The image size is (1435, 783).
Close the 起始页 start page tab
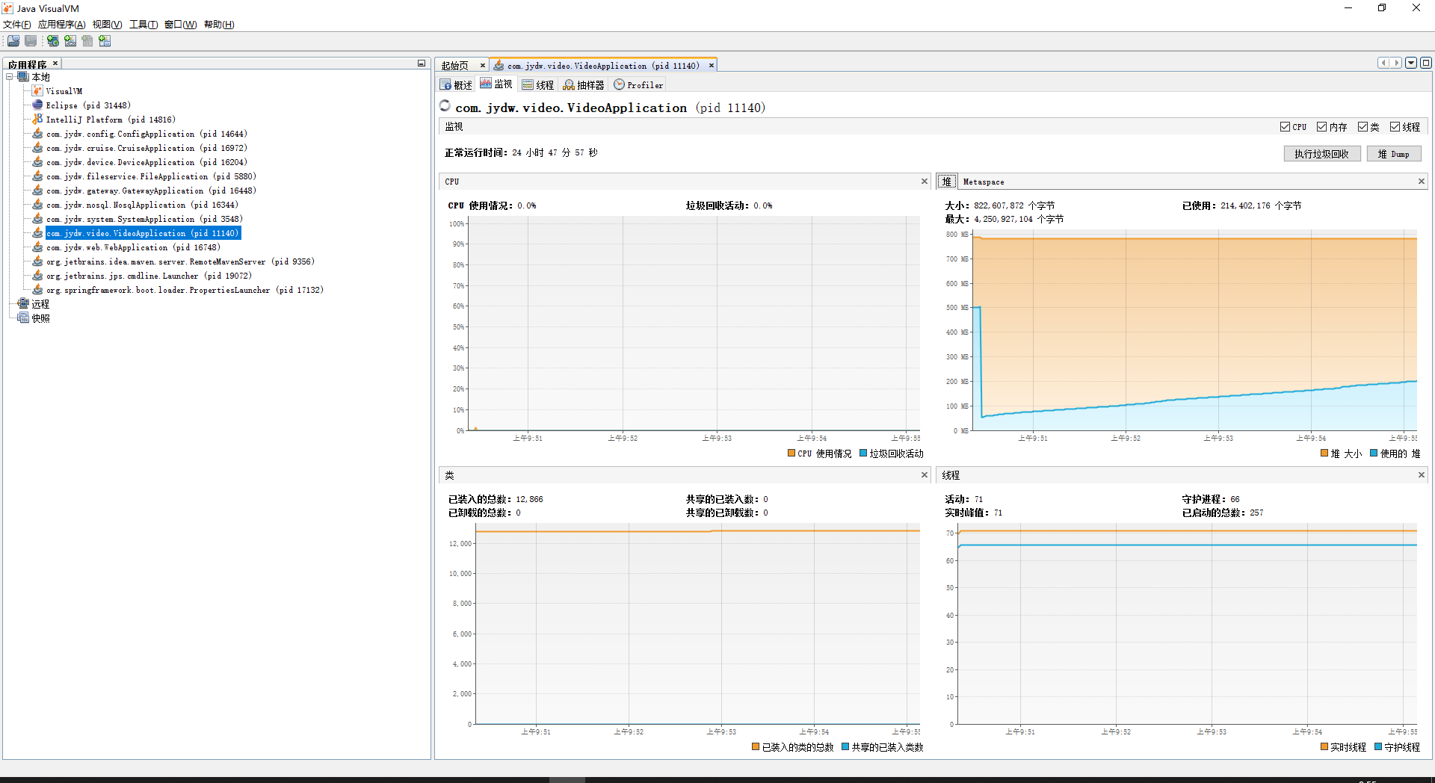[x=482, y=66]
